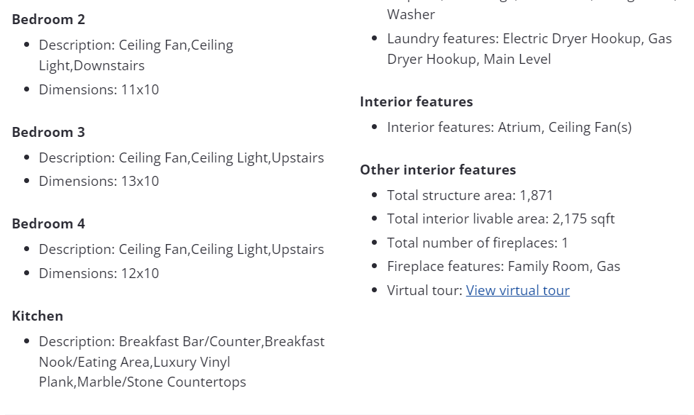Click Bedroom 3 dimensions 13x10 text
Viewport: 694px width, 415px height.
pos(99,181)
